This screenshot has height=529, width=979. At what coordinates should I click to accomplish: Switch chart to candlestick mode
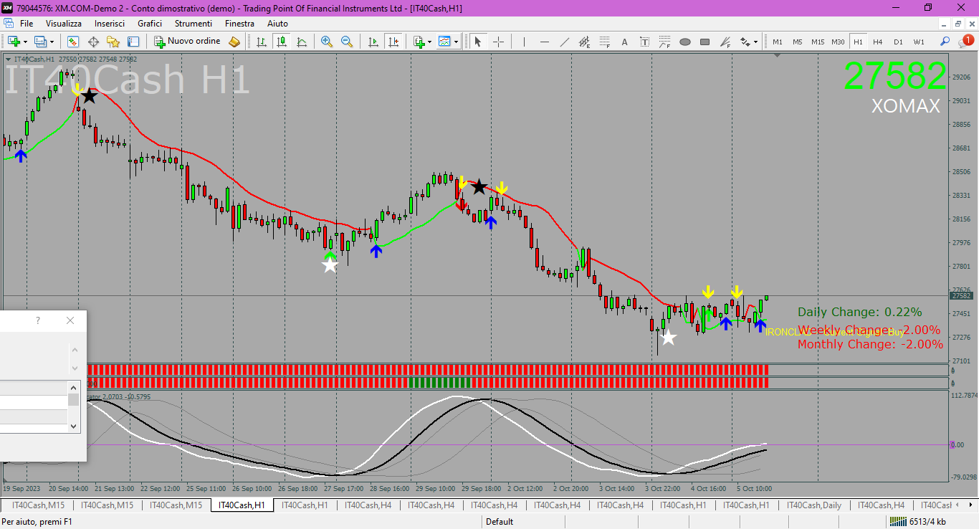[282, 42]
